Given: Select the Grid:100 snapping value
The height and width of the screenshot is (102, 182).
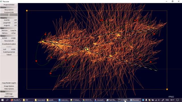Looking at the screenshot, I should (7, 20).
